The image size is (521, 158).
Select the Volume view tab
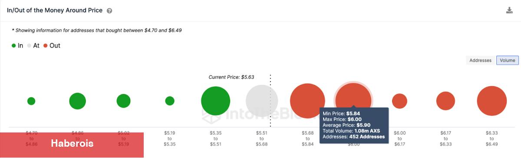[508, 61]
